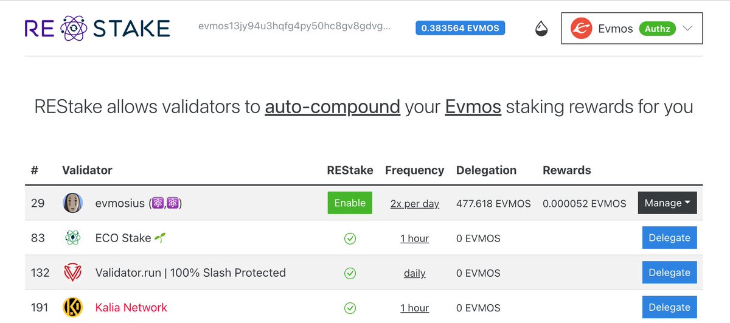Viewport: 730px width, 323px height.
Task: Expand the Evmos network selector chevron
Action: pos(687,29)
